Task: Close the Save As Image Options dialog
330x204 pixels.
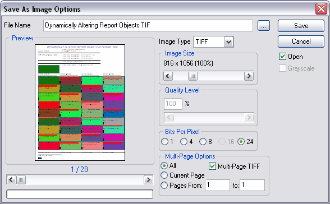Action: point(321,9)
